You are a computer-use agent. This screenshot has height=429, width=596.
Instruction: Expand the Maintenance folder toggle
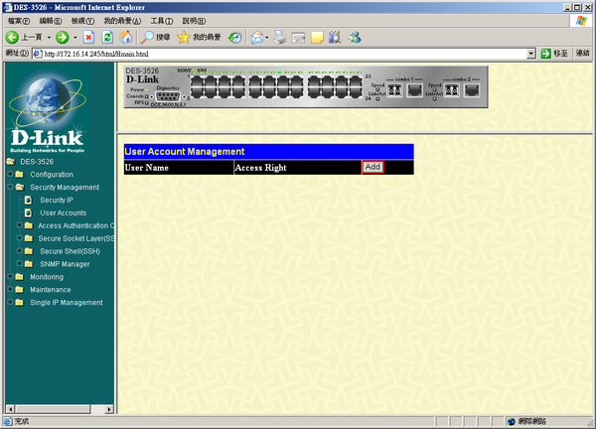point(10,289)
